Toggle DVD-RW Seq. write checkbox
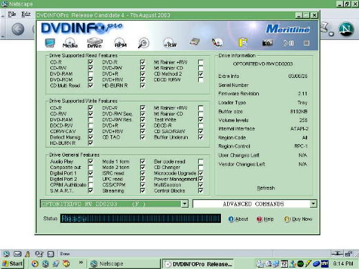Screen dimensions: 359x269 [x=142, y=114]
